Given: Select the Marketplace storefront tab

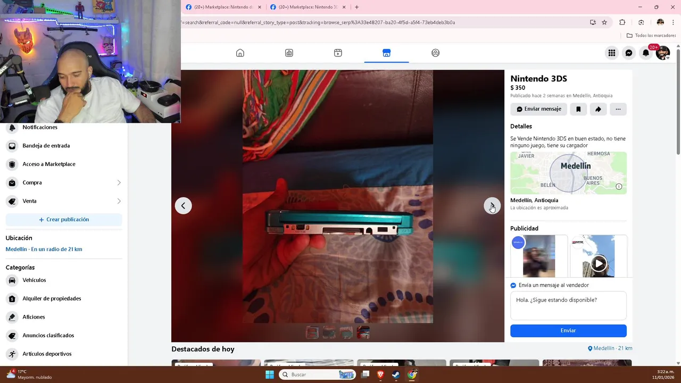Looking at the screenshot, I should tap(387, 53).
